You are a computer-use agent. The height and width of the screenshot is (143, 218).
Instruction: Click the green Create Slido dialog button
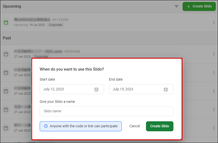pyautogui.click(x=160, y=126)
